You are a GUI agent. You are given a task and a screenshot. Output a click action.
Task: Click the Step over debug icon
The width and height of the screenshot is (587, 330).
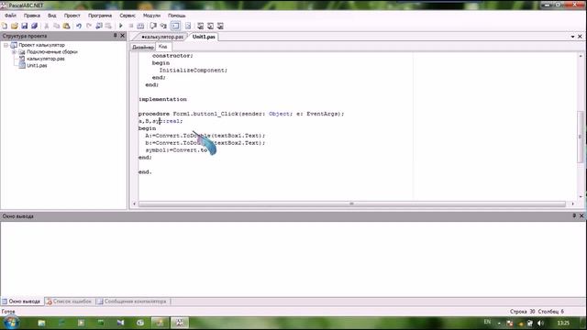(153, 26)
